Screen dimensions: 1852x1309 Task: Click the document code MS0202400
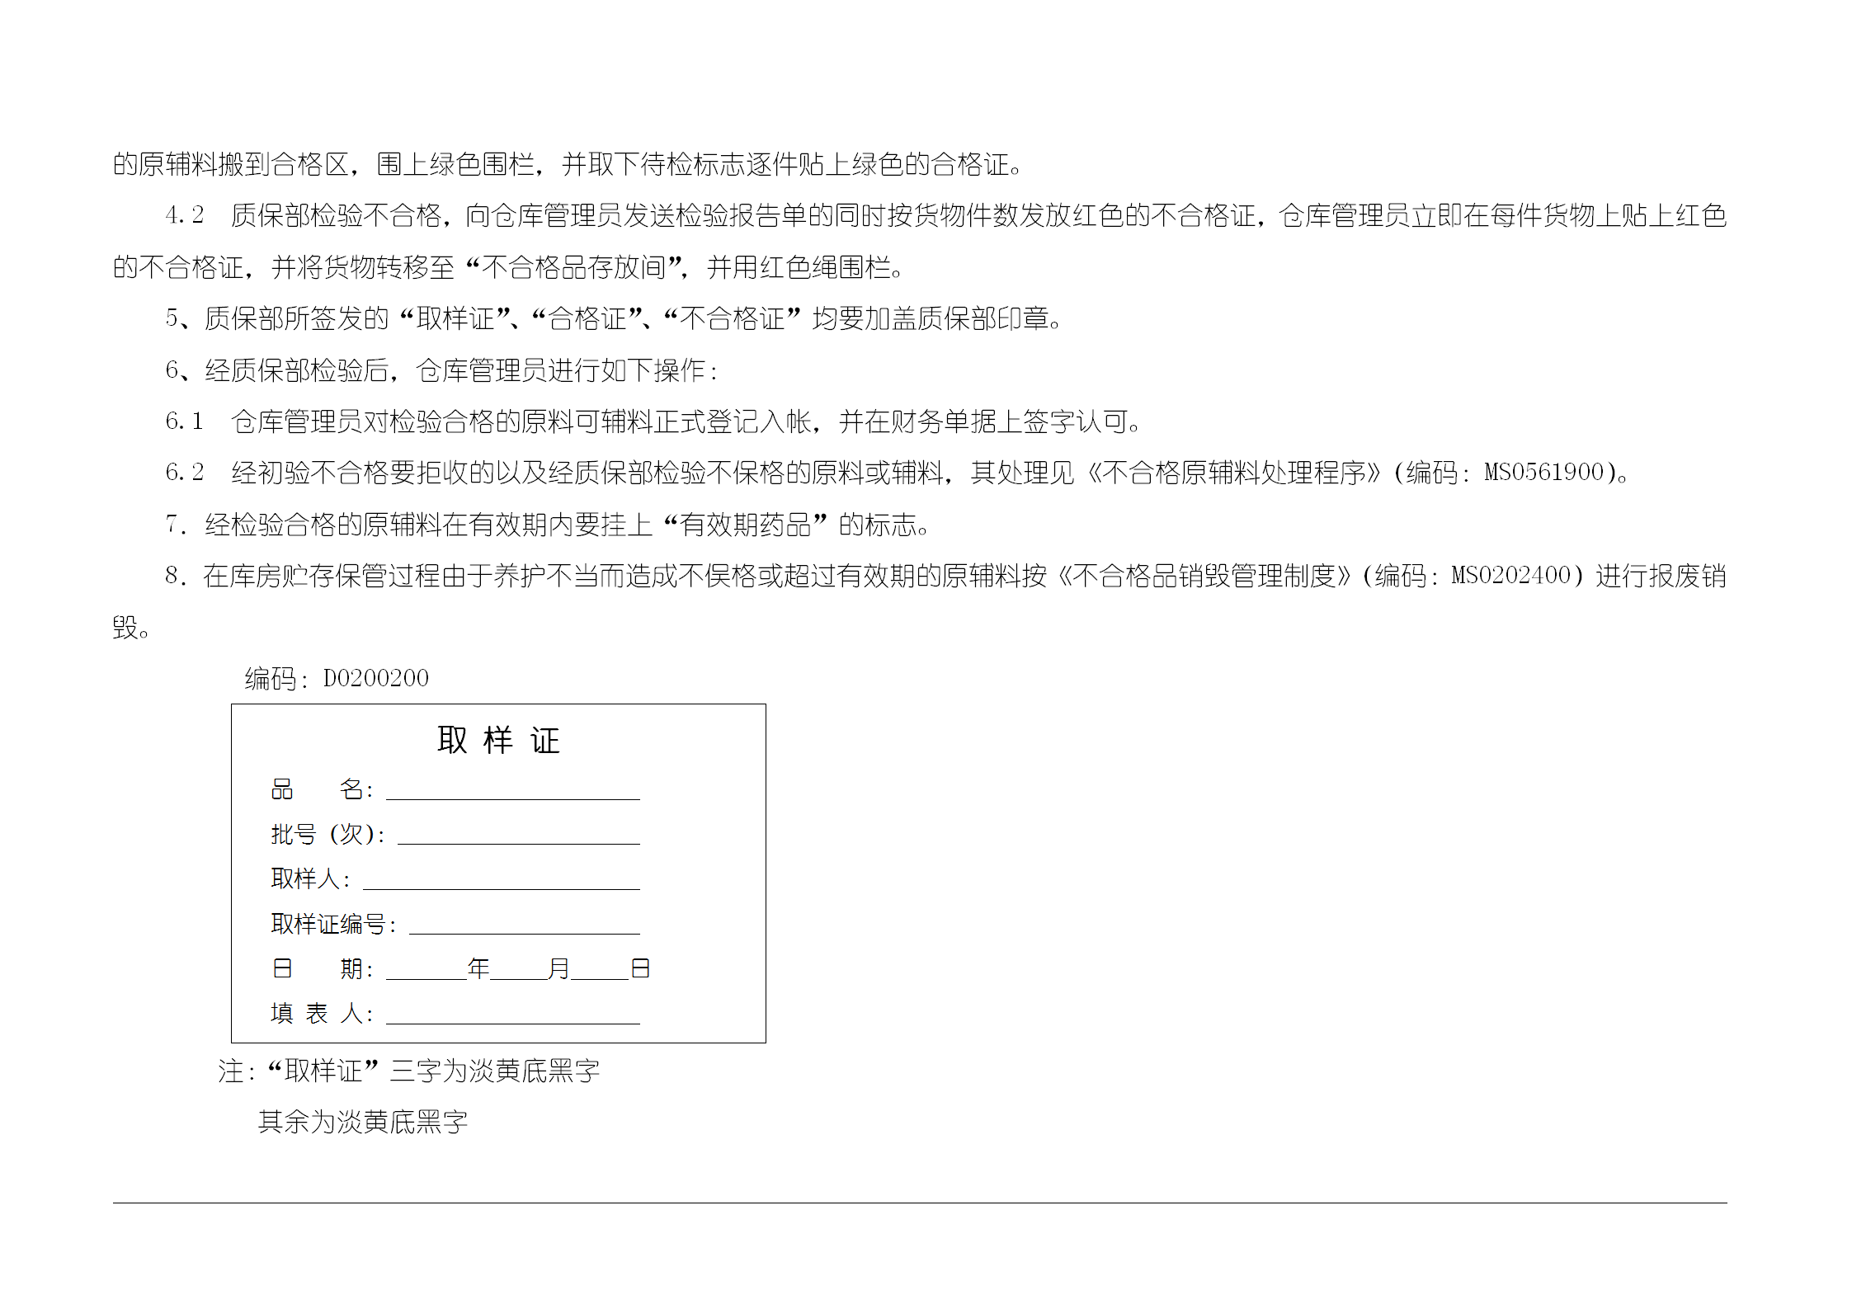1510,576
